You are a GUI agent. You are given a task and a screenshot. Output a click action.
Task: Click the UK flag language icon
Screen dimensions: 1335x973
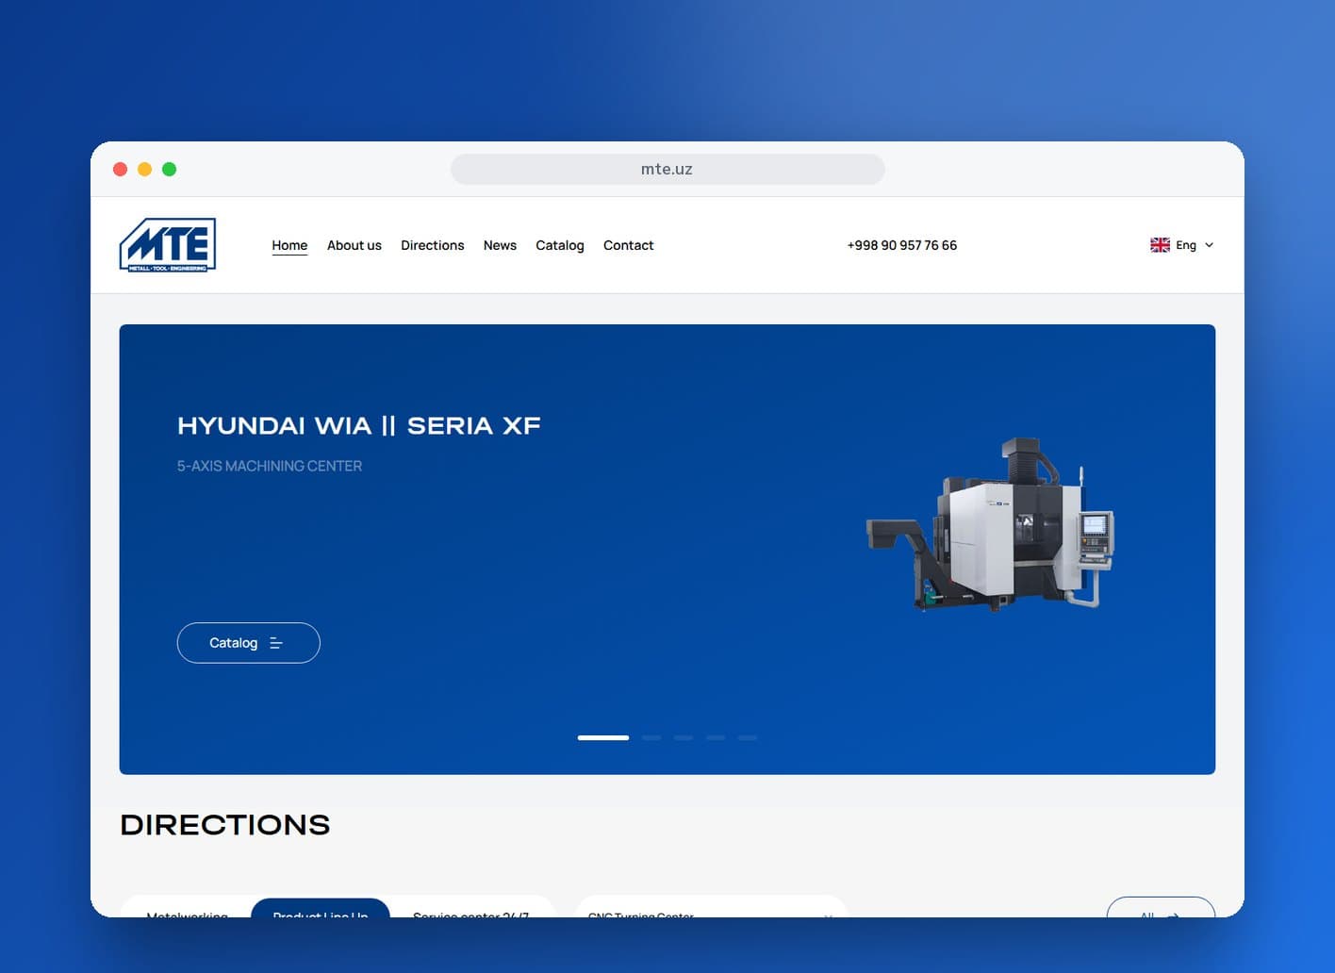tap(1160, 245)
